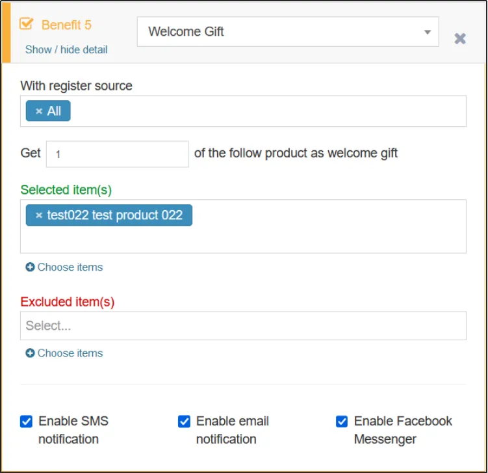Click the 'test022 test product 022' tag
The width and height of the screenshot is (488, 473).
coord(114,215)
